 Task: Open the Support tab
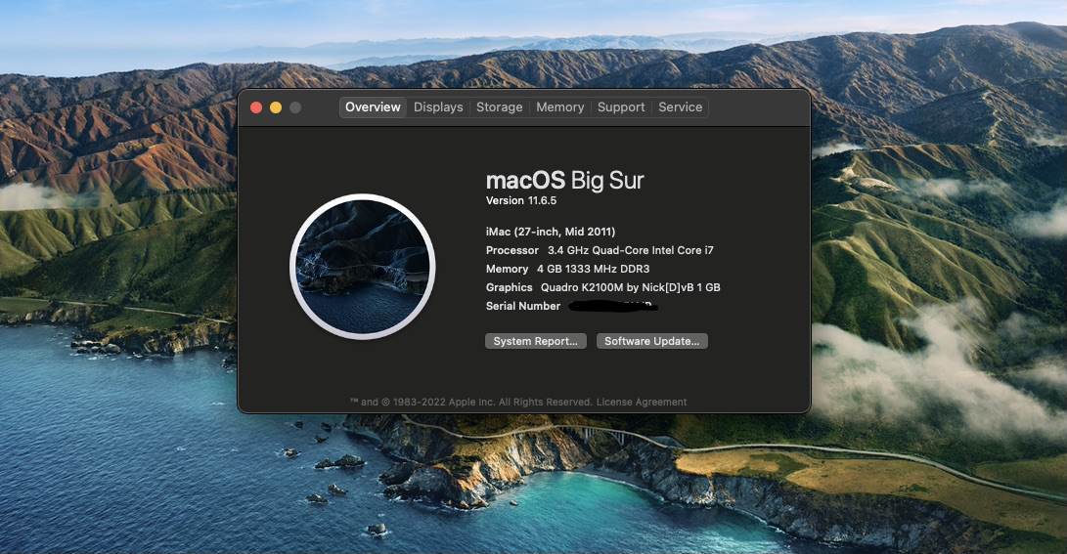(x=621, y=107)
